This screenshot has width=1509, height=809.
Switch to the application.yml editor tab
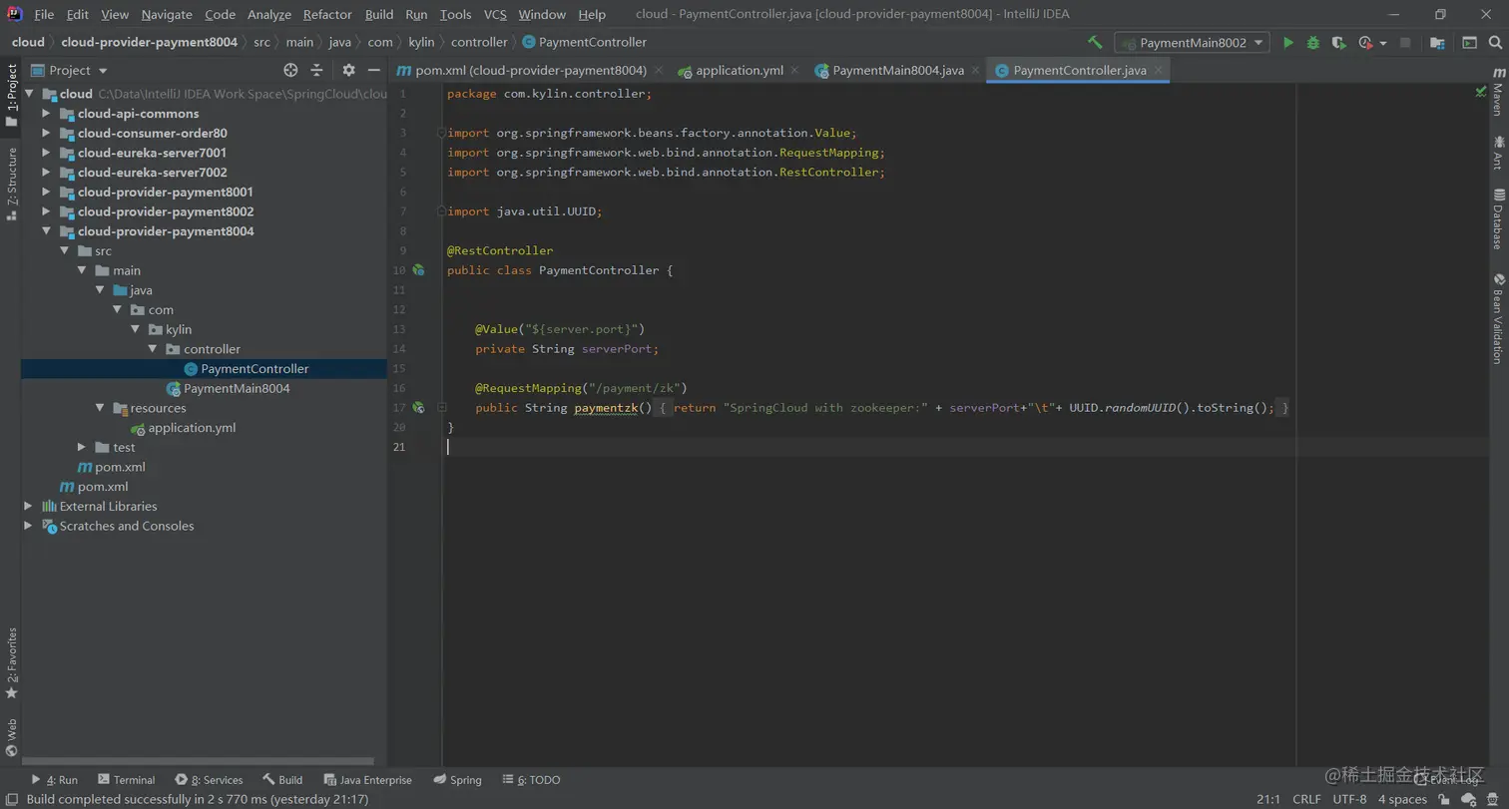(x=739, y=71)
